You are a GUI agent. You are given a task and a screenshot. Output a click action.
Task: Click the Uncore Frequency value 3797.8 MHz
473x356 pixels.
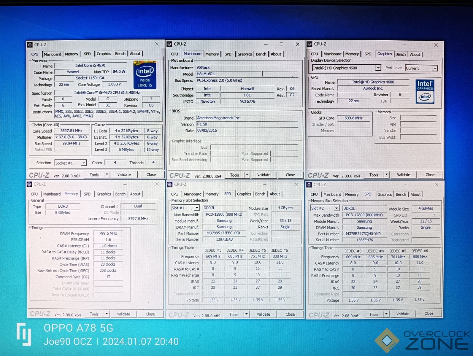point(138,219)
